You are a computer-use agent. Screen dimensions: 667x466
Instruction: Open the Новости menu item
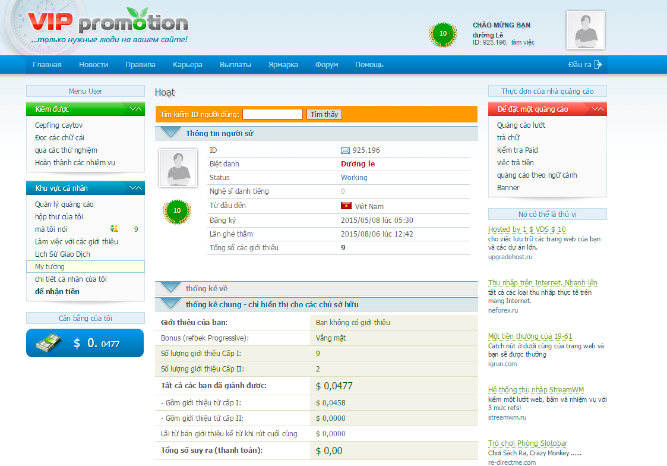coord(94,65)
